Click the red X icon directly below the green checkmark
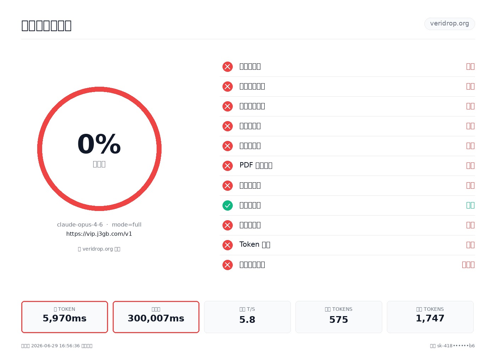Screen dimensions: 496x354 pos(227,225)
